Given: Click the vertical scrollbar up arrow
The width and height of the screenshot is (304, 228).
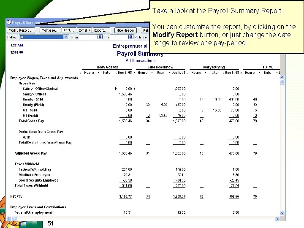Looking at the screenshot, I should tap(282, 77).
